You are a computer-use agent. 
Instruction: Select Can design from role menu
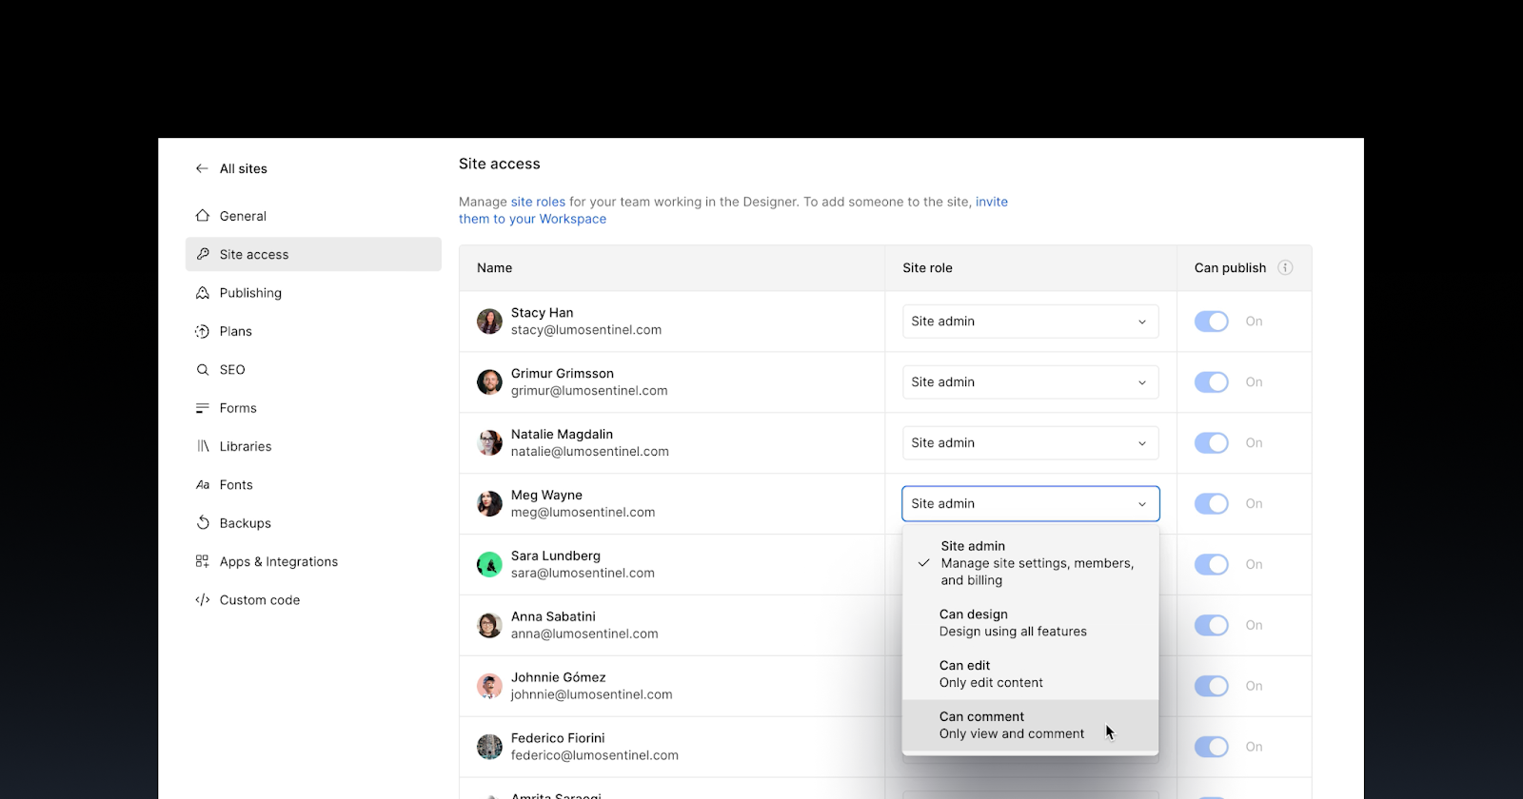click(1030, 623)
